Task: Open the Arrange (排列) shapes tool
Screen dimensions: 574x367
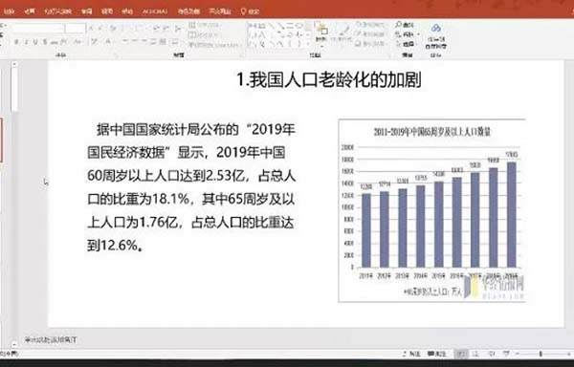Action: (321, 33)
